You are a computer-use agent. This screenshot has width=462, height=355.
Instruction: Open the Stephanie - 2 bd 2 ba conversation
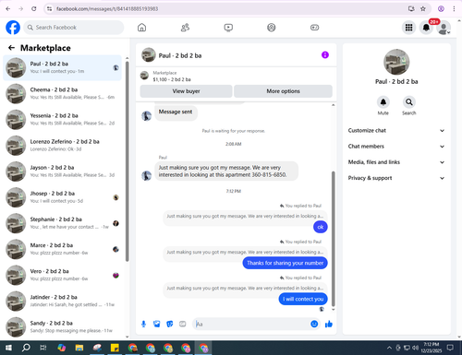tap(62, 223)
